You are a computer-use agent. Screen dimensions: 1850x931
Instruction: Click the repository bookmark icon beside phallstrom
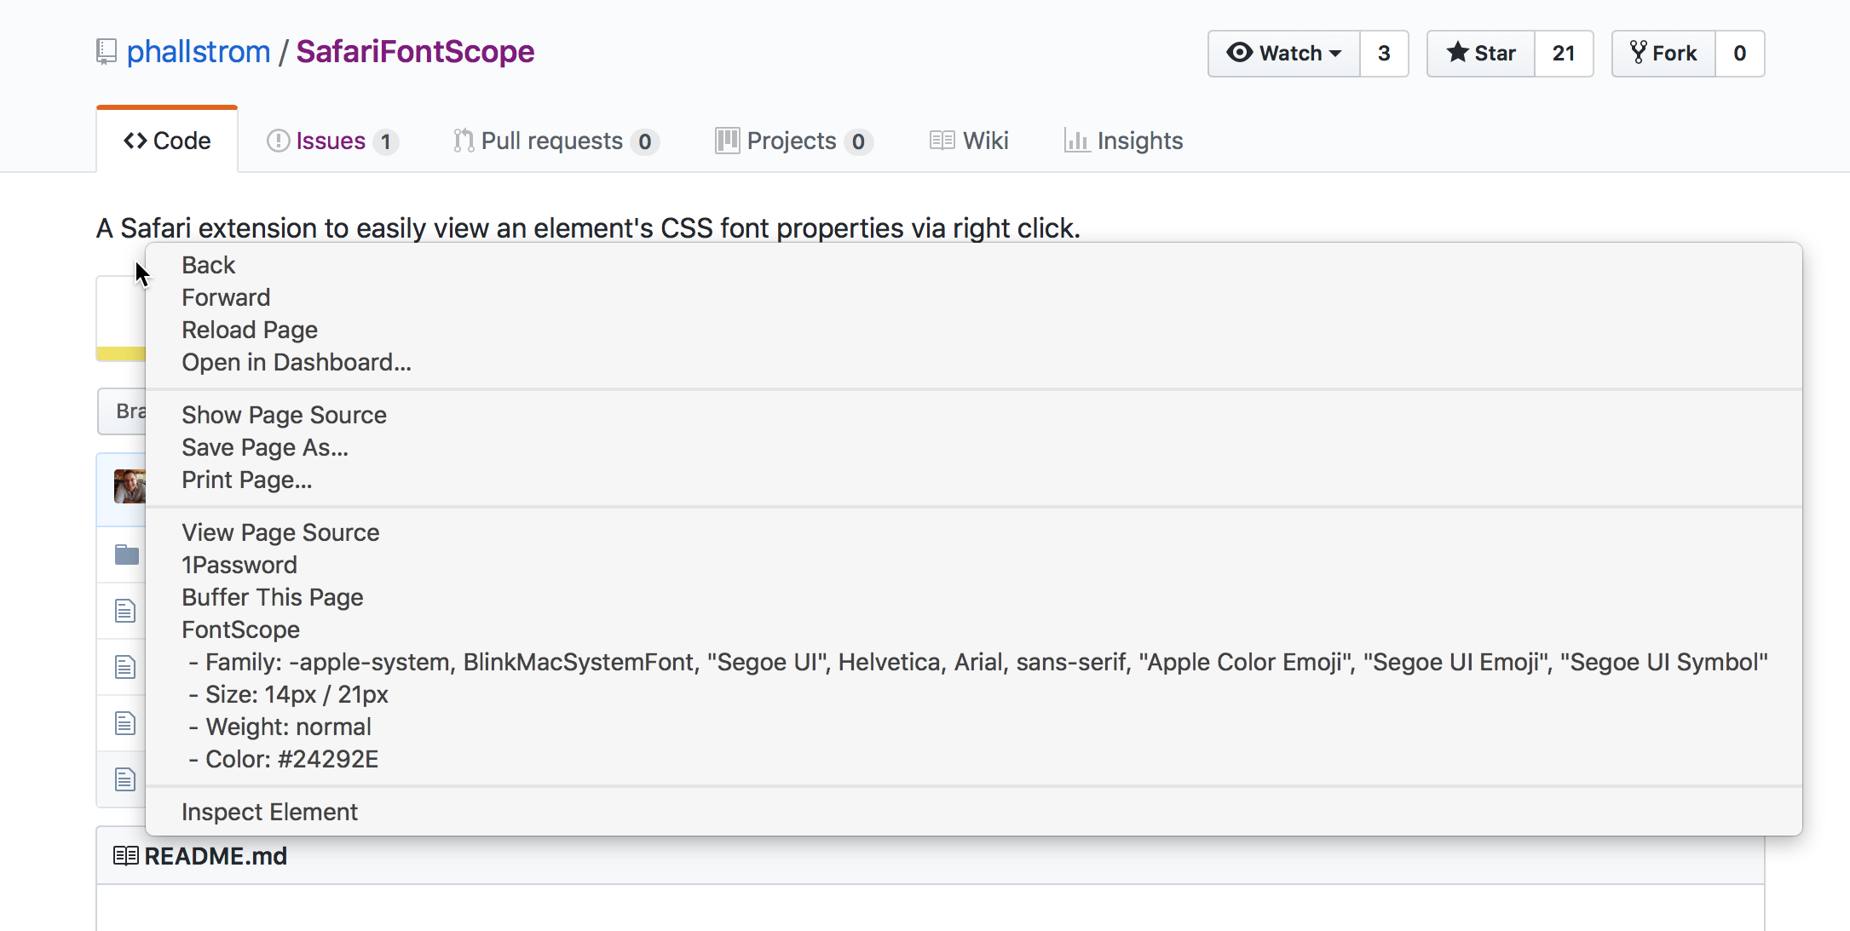tap(106, 51)
